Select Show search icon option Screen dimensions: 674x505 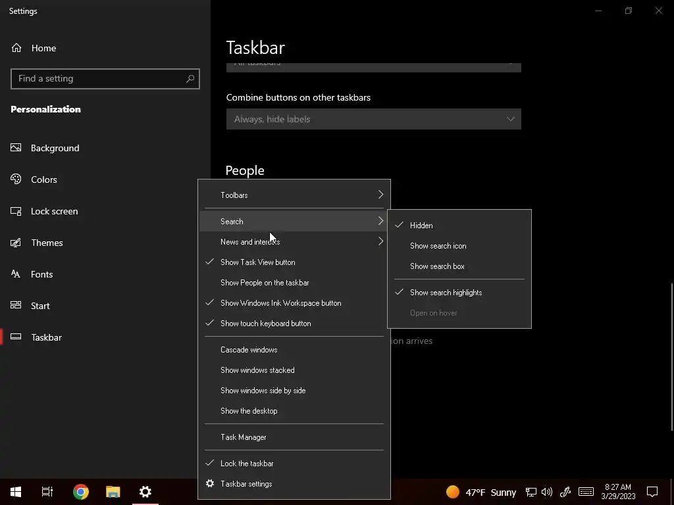[x=459, y=246]
